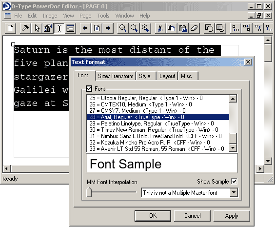
Task: Click the MM Font Interpolation slider handle
Action: pyautogui.click(x=89, y=192)
